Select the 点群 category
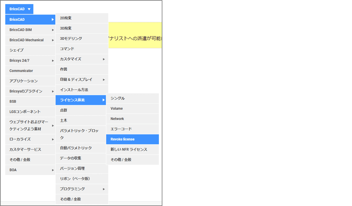 click(80, 110)
